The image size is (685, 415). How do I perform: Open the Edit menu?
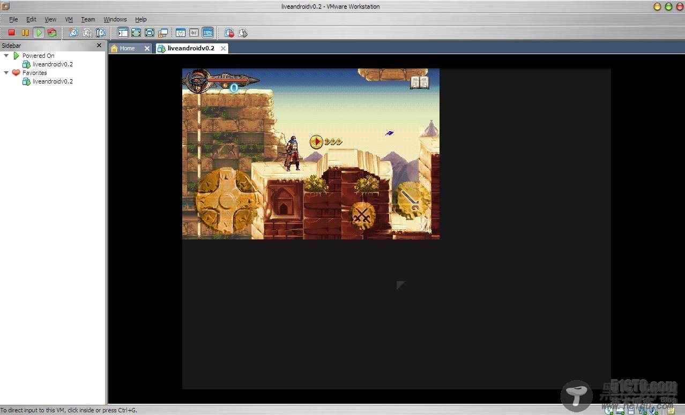pyautogui.click(x=31, y=19)
